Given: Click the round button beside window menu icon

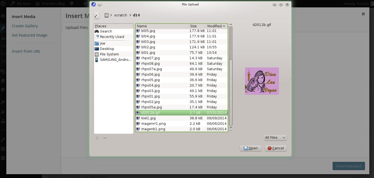Looking at the screenshot, I should click(99, 4).
